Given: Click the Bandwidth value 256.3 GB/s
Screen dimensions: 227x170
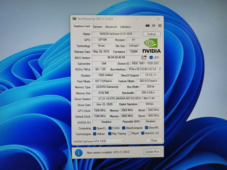Looking at the screenshot, I should [x=148, y=93].
